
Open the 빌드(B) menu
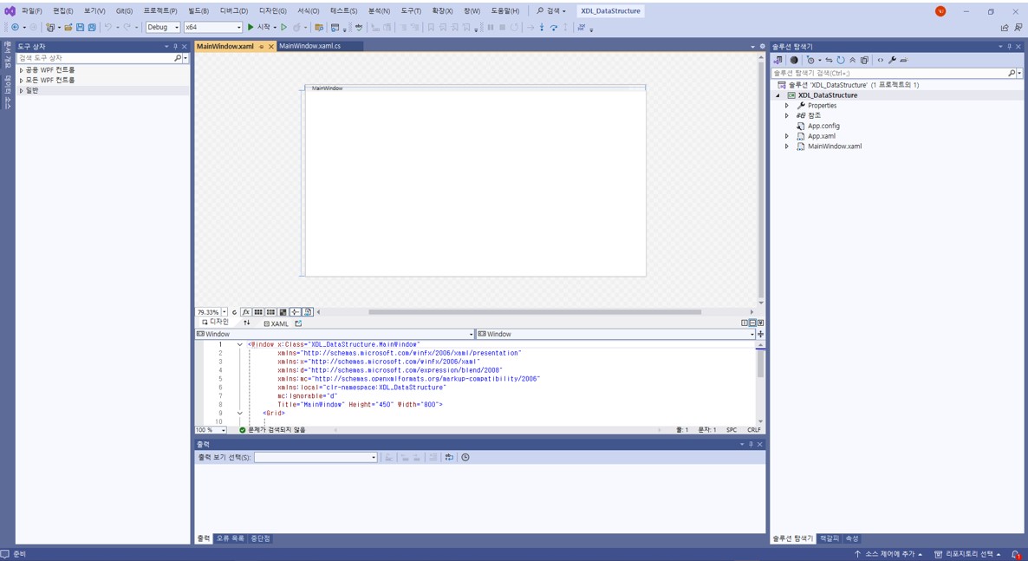coord(198,11)
